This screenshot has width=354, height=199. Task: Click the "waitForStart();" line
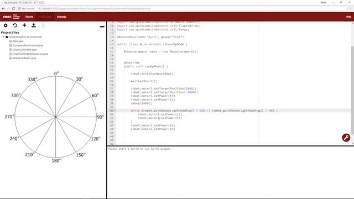144,81
